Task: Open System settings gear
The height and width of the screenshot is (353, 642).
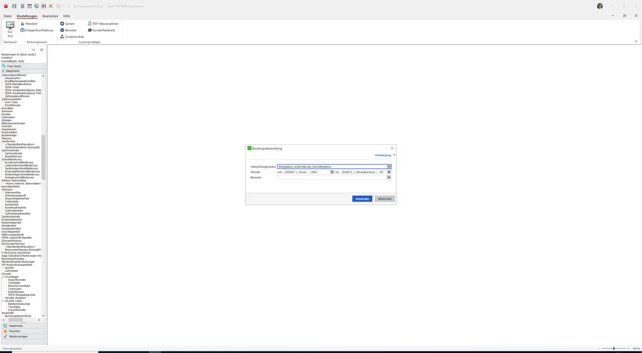Action: coord(67,24)
